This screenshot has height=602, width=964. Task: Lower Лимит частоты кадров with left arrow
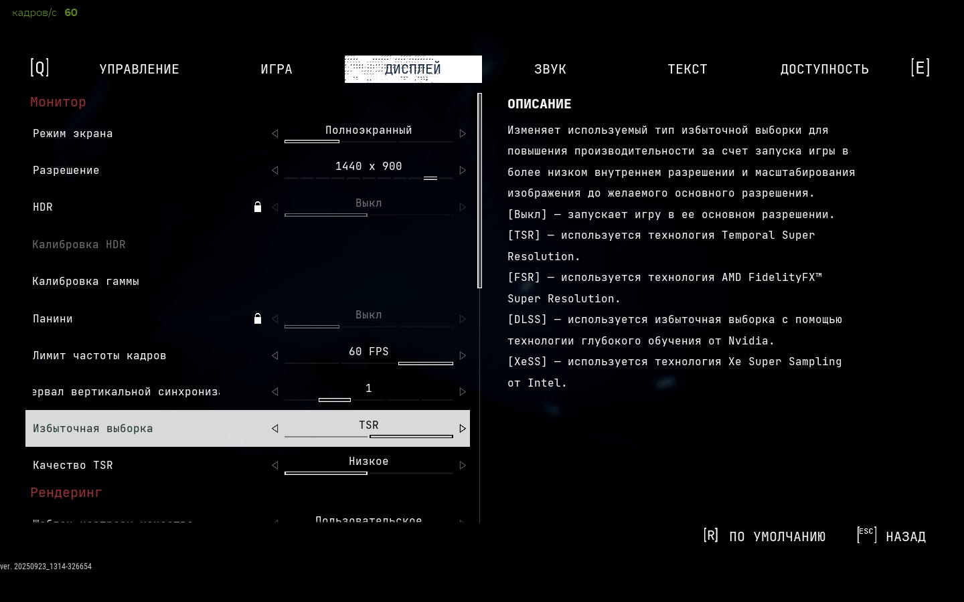[274, 356]
